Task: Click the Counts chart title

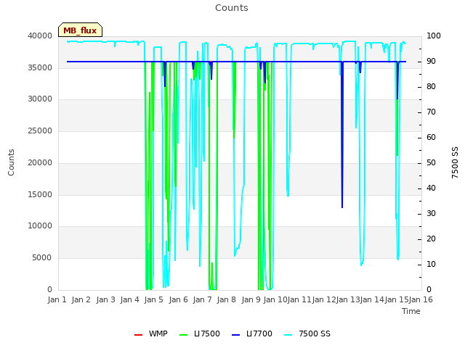Action: tap(231, 8)
